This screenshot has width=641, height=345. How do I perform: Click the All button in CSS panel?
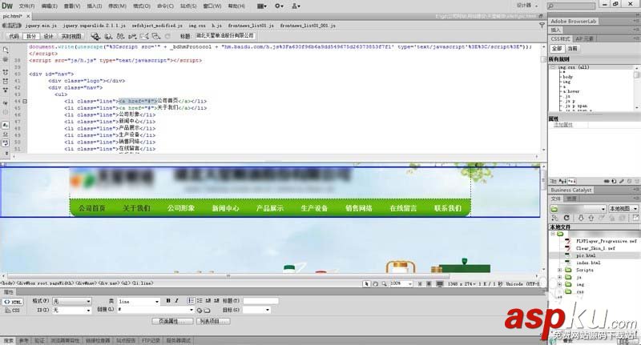pos(557,49)
